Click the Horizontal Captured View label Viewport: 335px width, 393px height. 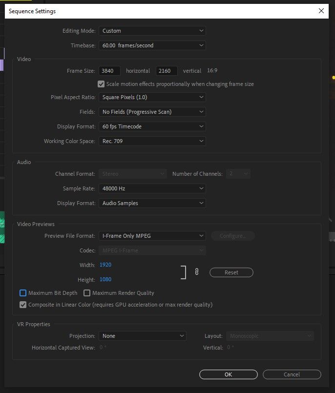pos(63,348)
